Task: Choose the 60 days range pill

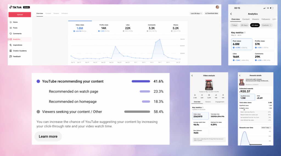Action: (255, 25)
